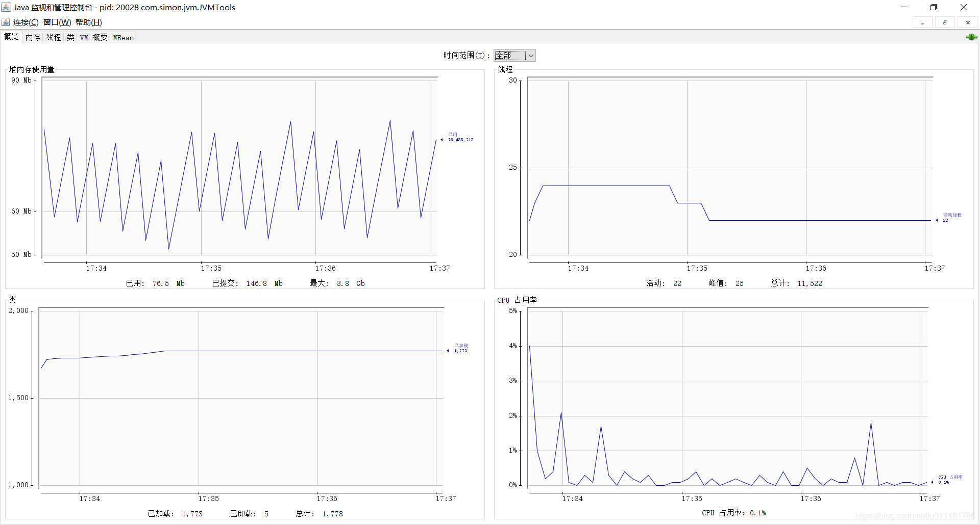Click the loaded classes chart
The image size is (980, 525).
point(241,398)
